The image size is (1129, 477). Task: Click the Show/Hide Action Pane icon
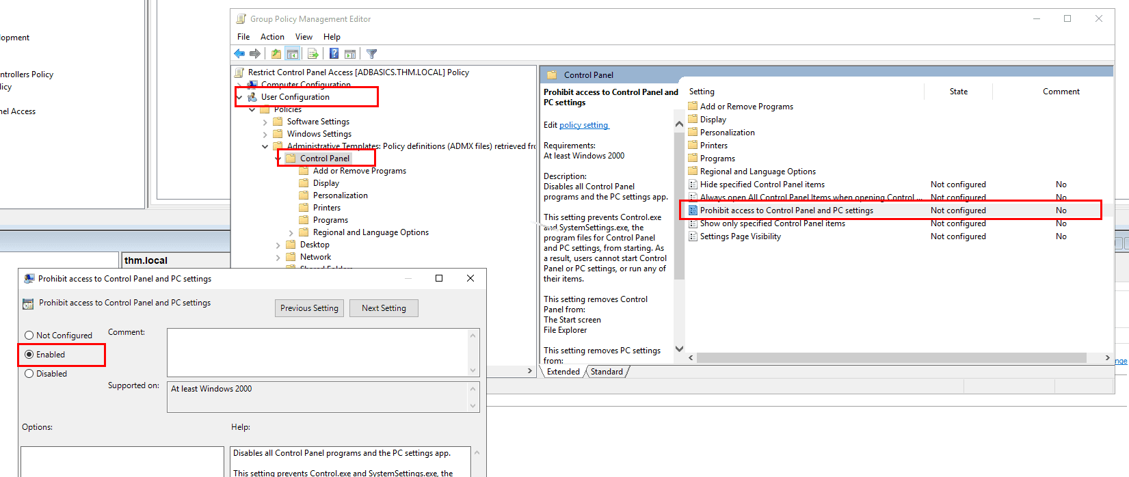click(x=350, y=54)
